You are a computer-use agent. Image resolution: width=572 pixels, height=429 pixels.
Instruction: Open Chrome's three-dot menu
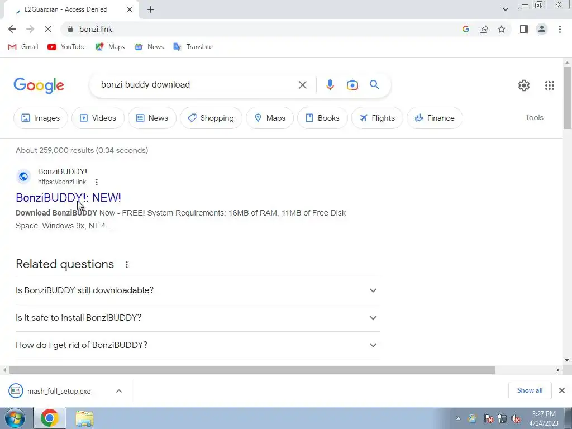pos(560,29)
